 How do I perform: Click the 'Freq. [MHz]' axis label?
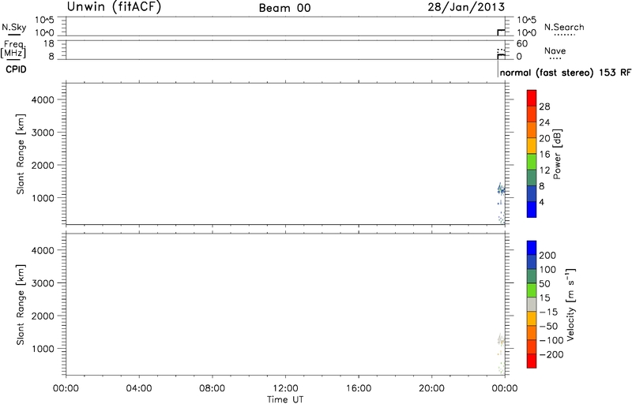(x=14, y=49)
